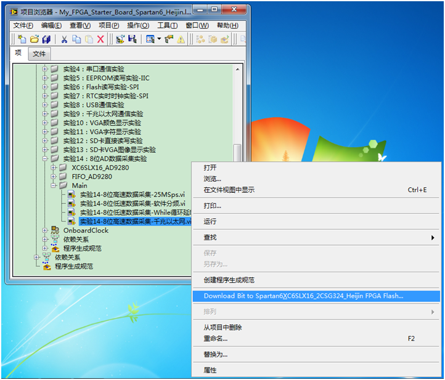The height and width of the screenshot is (380, 445).
Task: Select the 实验7：RTC实时时钟实验-SPI item
Action: (106, 96)
